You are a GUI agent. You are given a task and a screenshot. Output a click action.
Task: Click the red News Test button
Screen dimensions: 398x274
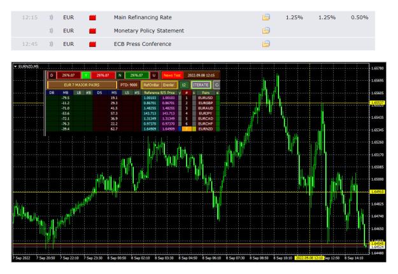pos(172,75)
